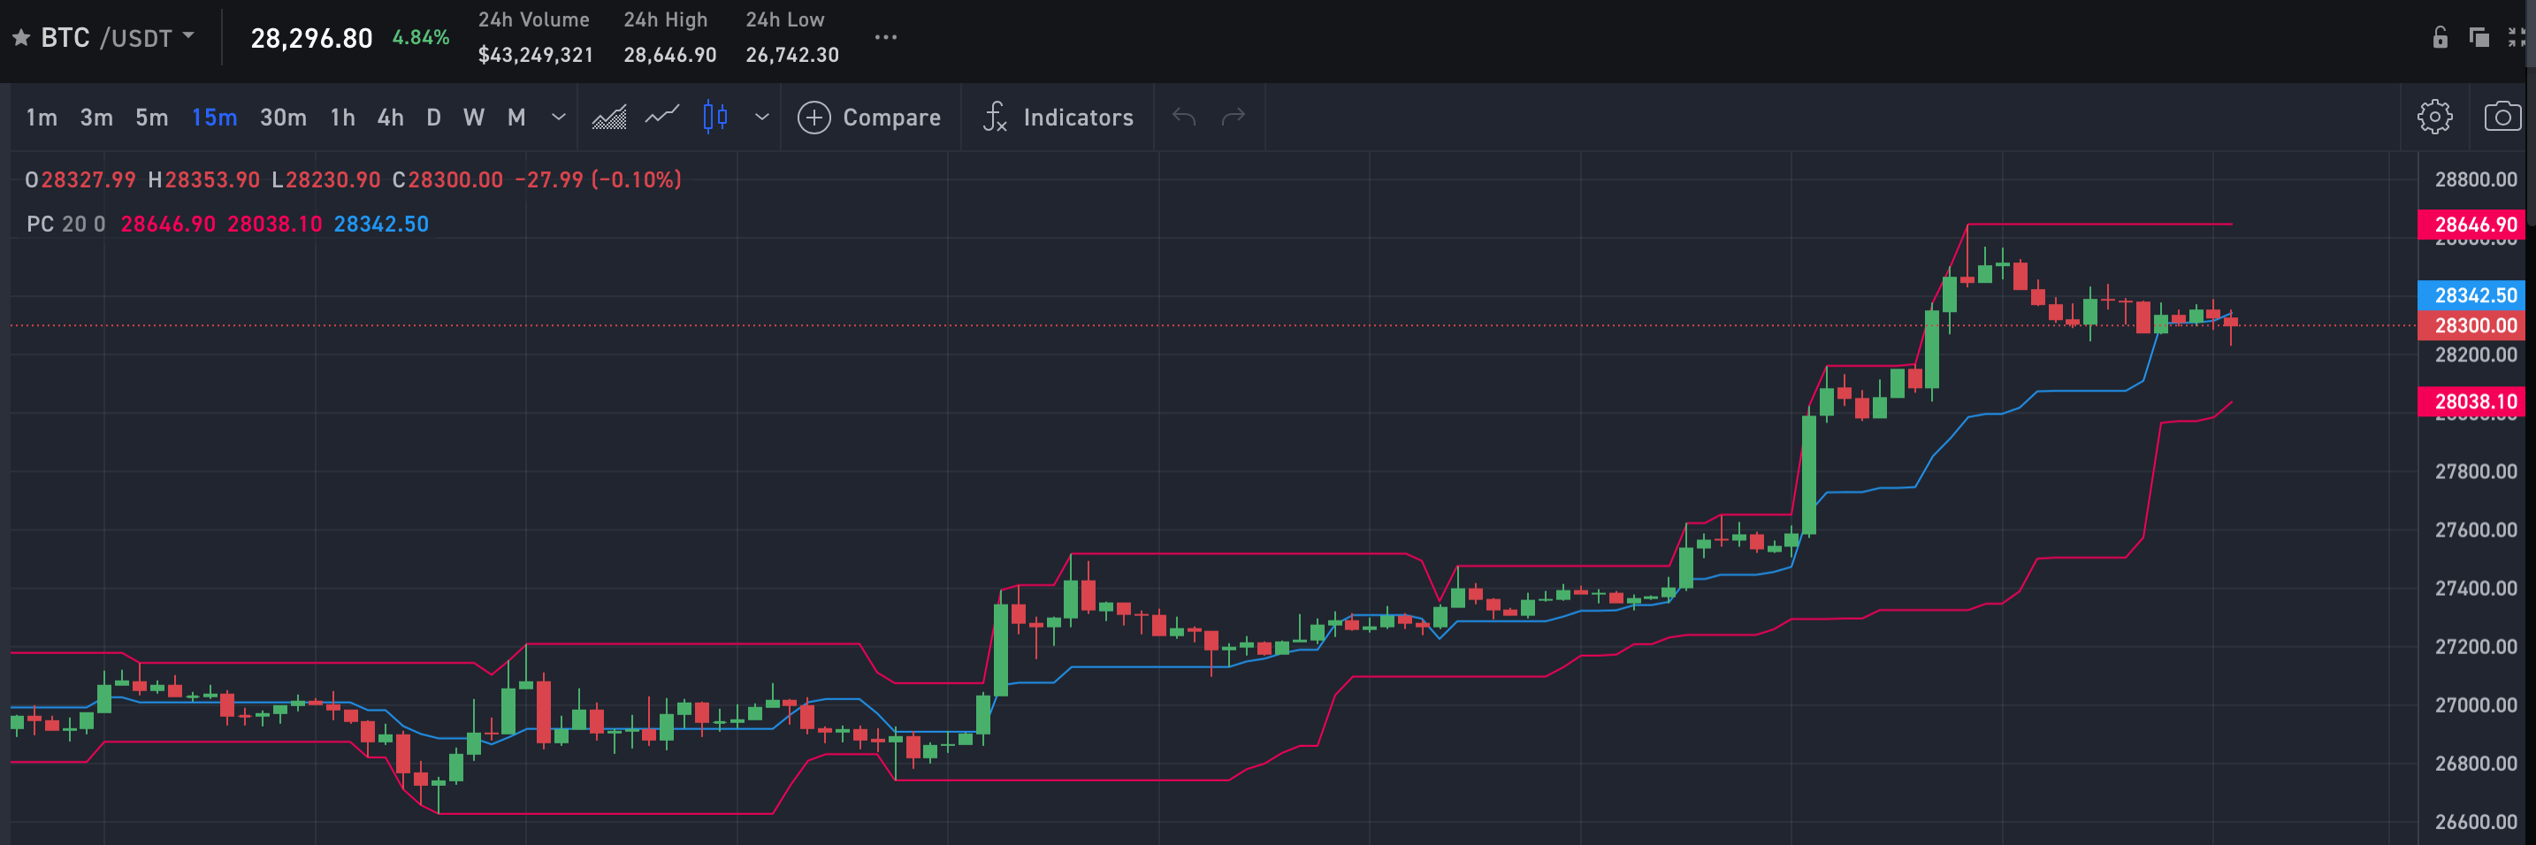This screenshot has width=2536, height=845.
Task: Select the 30m timeframe
Action: [x=284, y=118]
